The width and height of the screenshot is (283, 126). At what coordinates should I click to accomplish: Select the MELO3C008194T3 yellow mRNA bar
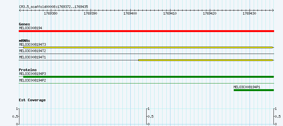point(148,47)
